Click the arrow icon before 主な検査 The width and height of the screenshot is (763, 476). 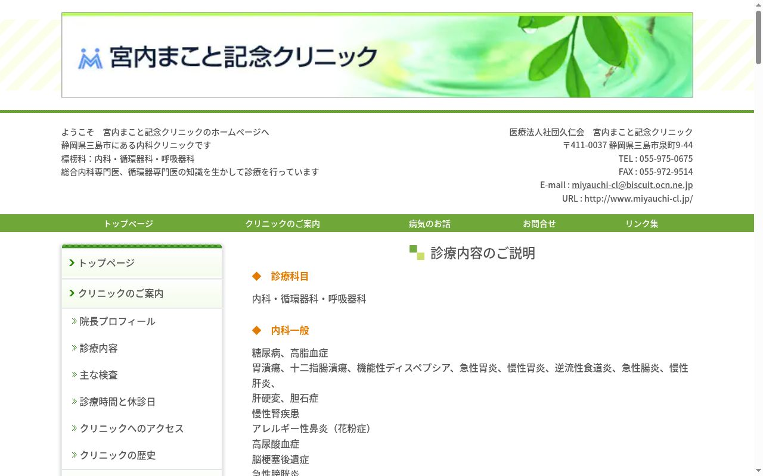75,374
